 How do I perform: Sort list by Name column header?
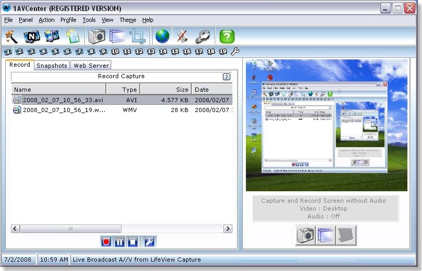pos(58,89)
